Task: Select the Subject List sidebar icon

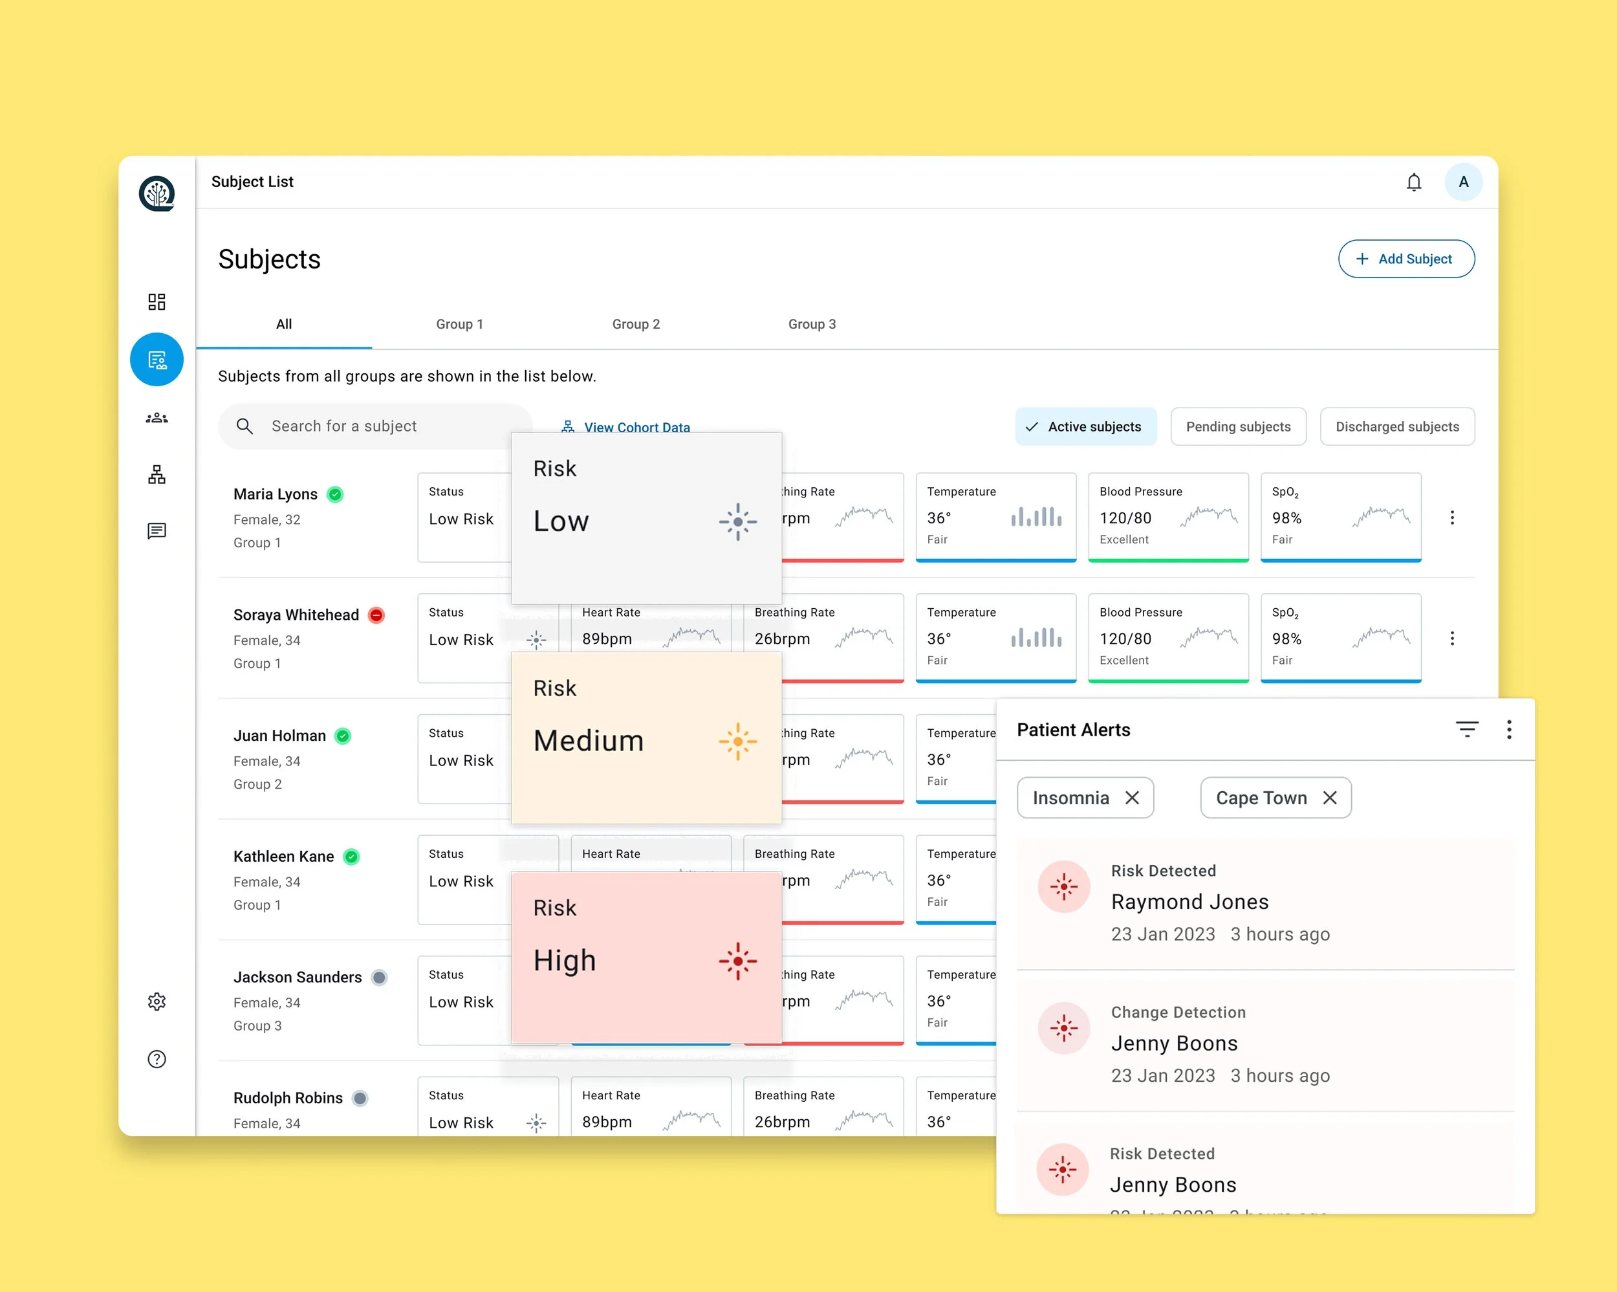Action: (157, 359)
